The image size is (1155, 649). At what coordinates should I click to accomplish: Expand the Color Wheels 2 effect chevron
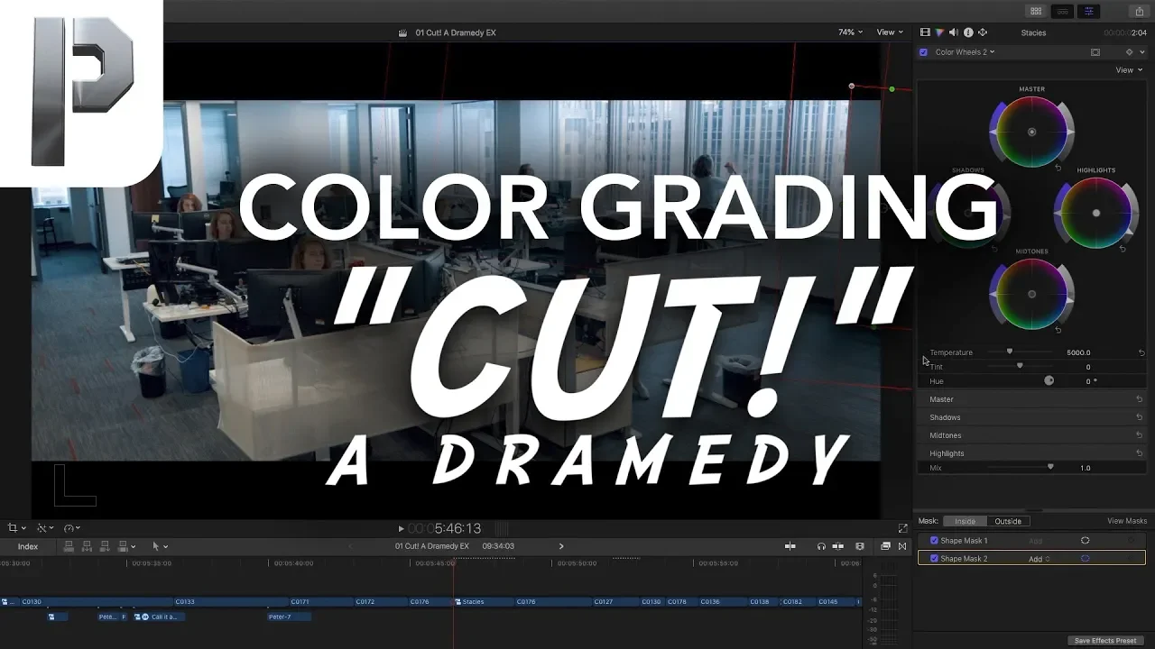pyautogui.click(x=1141, y=52)
